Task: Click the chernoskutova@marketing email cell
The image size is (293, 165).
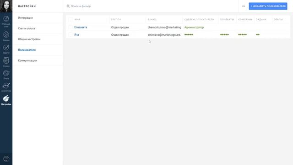Action: [164, 27]
